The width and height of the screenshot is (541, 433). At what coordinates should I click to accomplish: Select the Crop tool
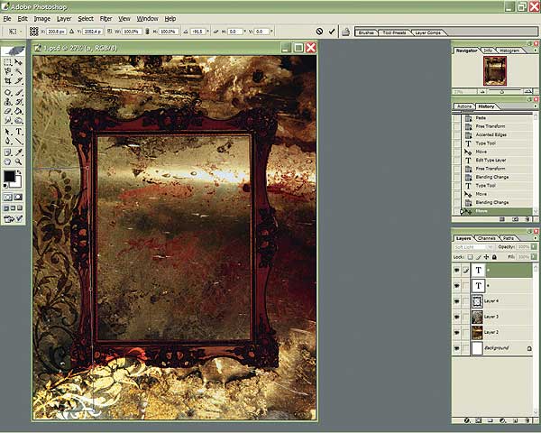tap(8, 81)
